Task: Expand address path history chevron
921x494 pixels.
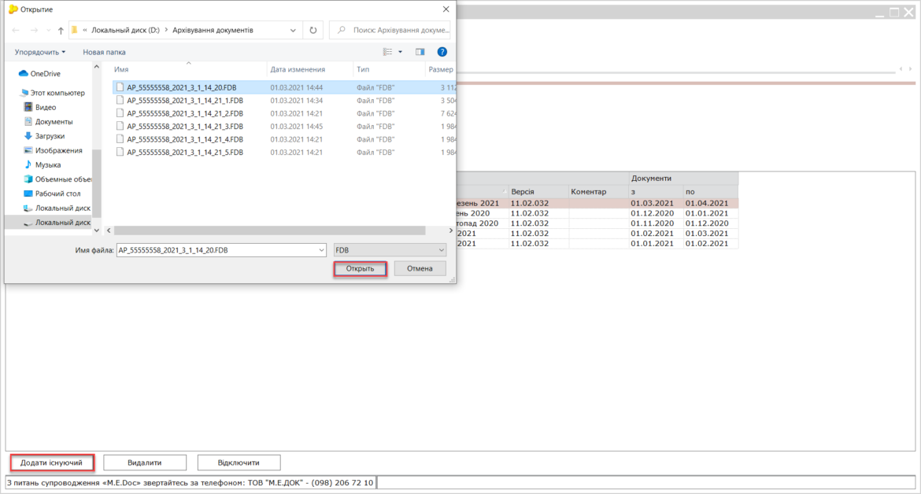Action: [x=293, y=30]
